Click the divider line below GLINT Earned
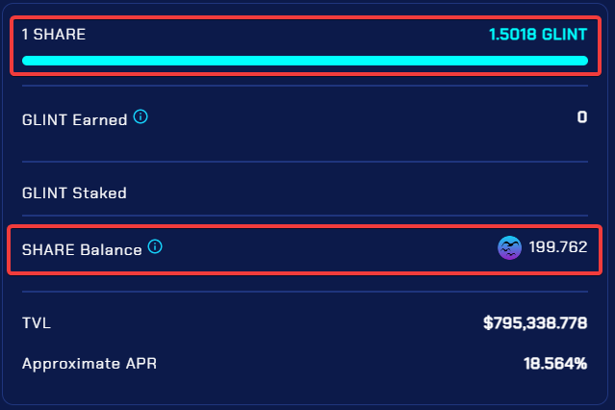Viewport: 615px width, 410px height. (304, 161)
